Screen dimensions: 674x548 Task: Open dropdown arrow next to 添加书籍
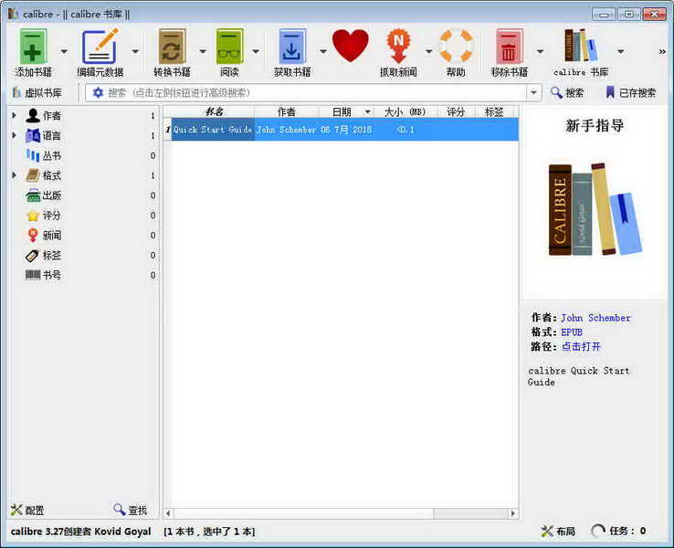(64, 51)
